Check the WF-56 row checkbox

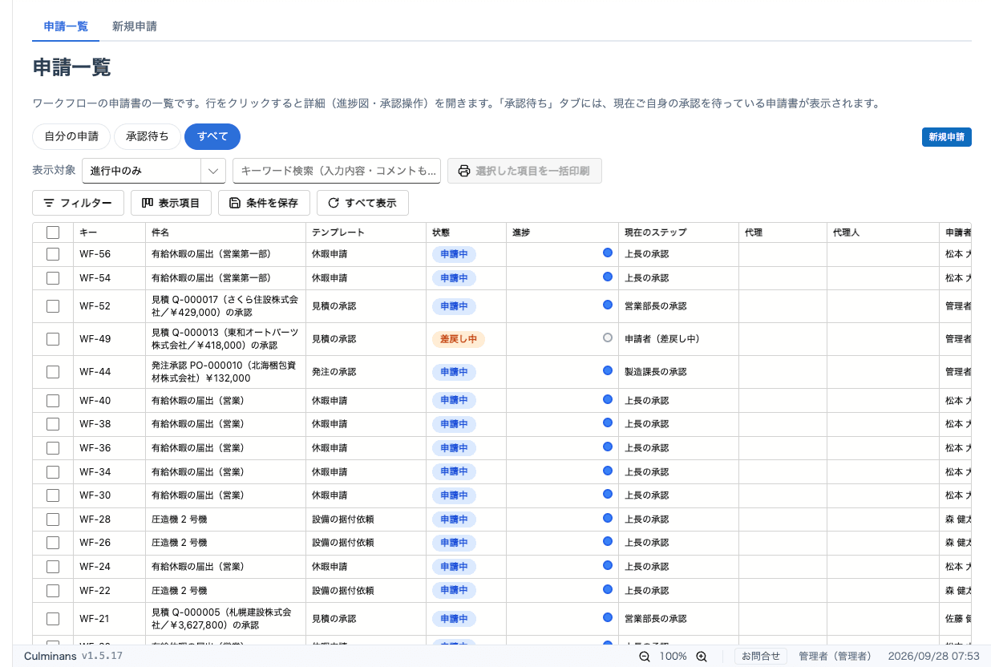[53, 254]
